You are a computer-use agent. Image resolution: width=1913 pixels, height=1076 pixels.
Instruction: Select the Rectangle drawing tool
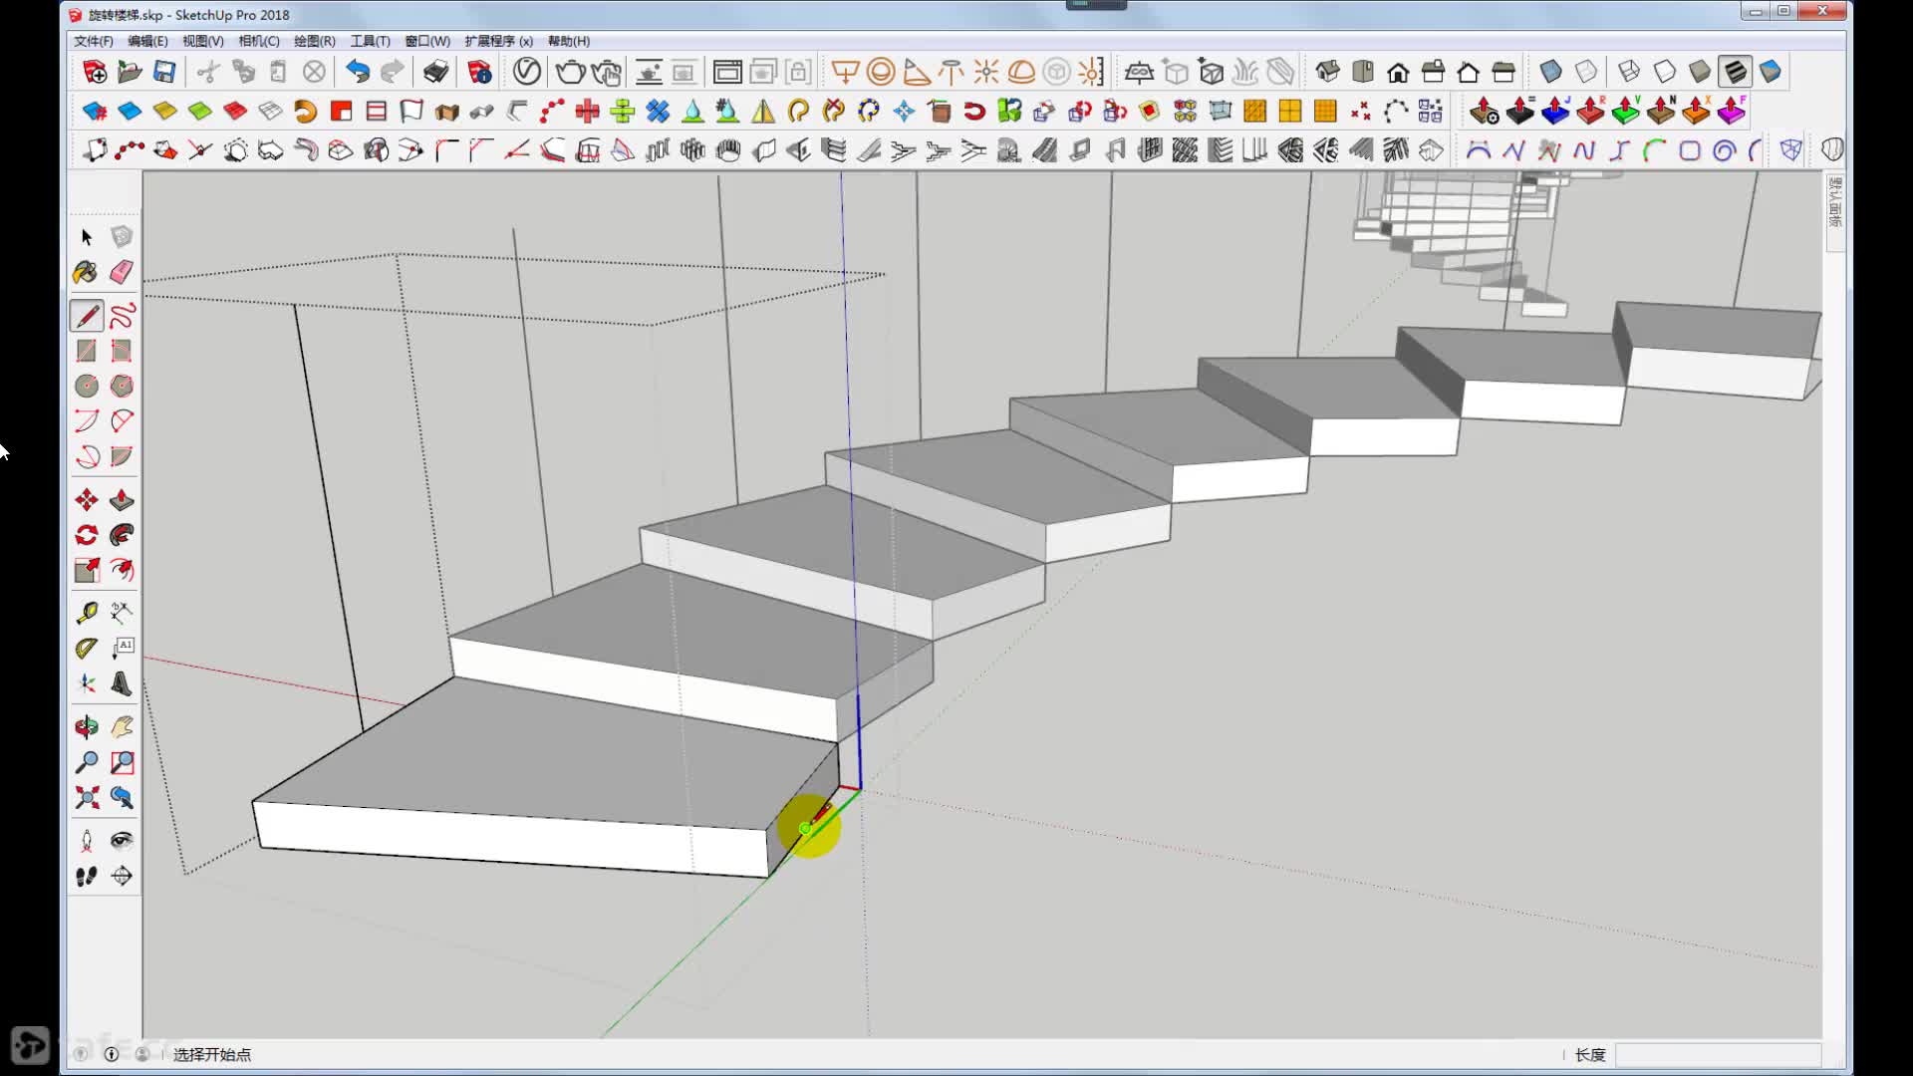coord(87,351)
